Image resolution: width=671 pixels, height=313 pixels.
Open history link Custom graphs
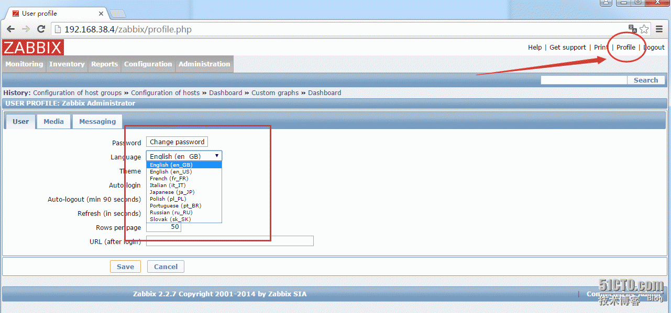(275, 92)
